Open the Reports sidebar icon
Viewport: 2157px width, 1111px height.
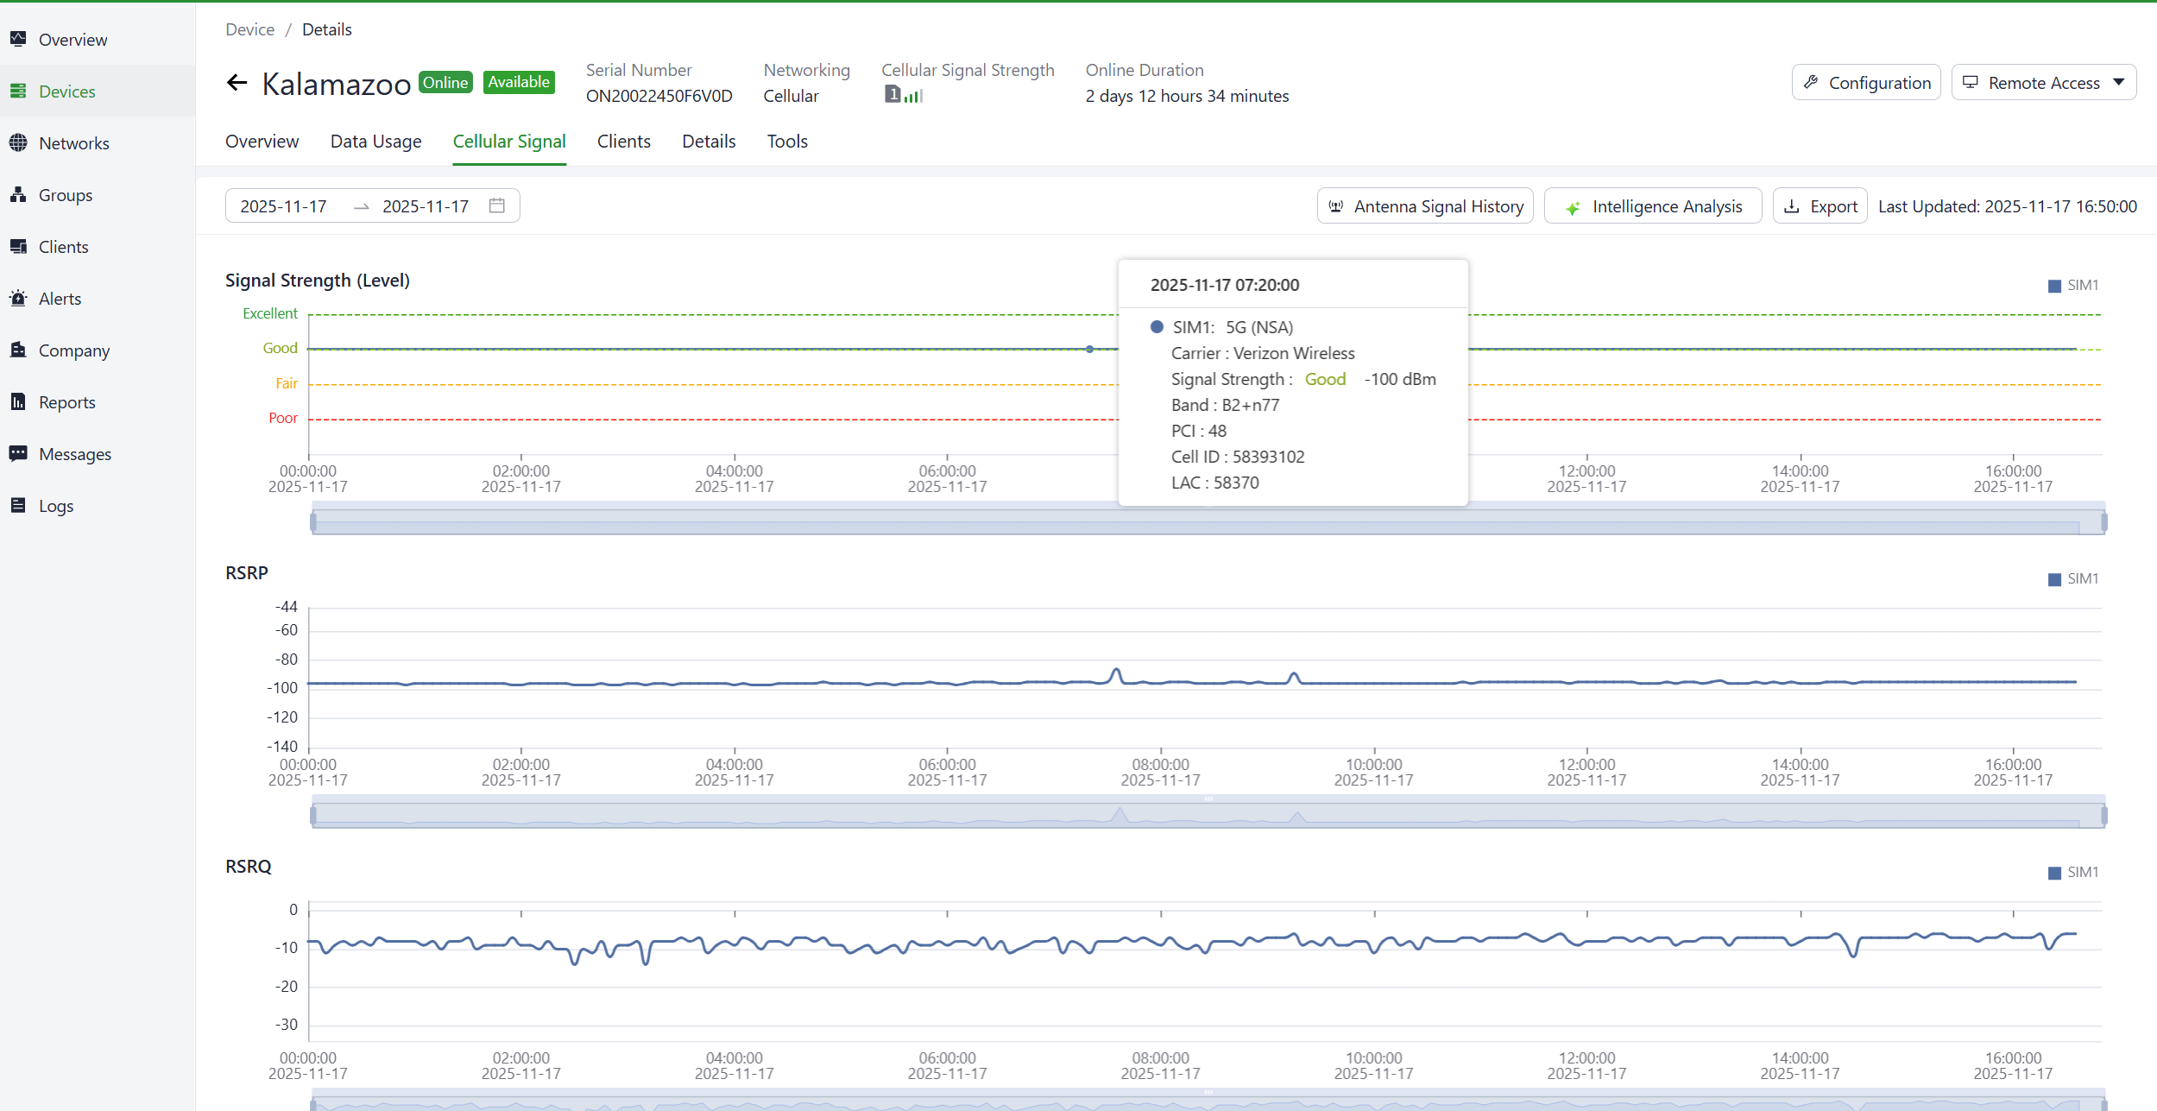(18, 402)
